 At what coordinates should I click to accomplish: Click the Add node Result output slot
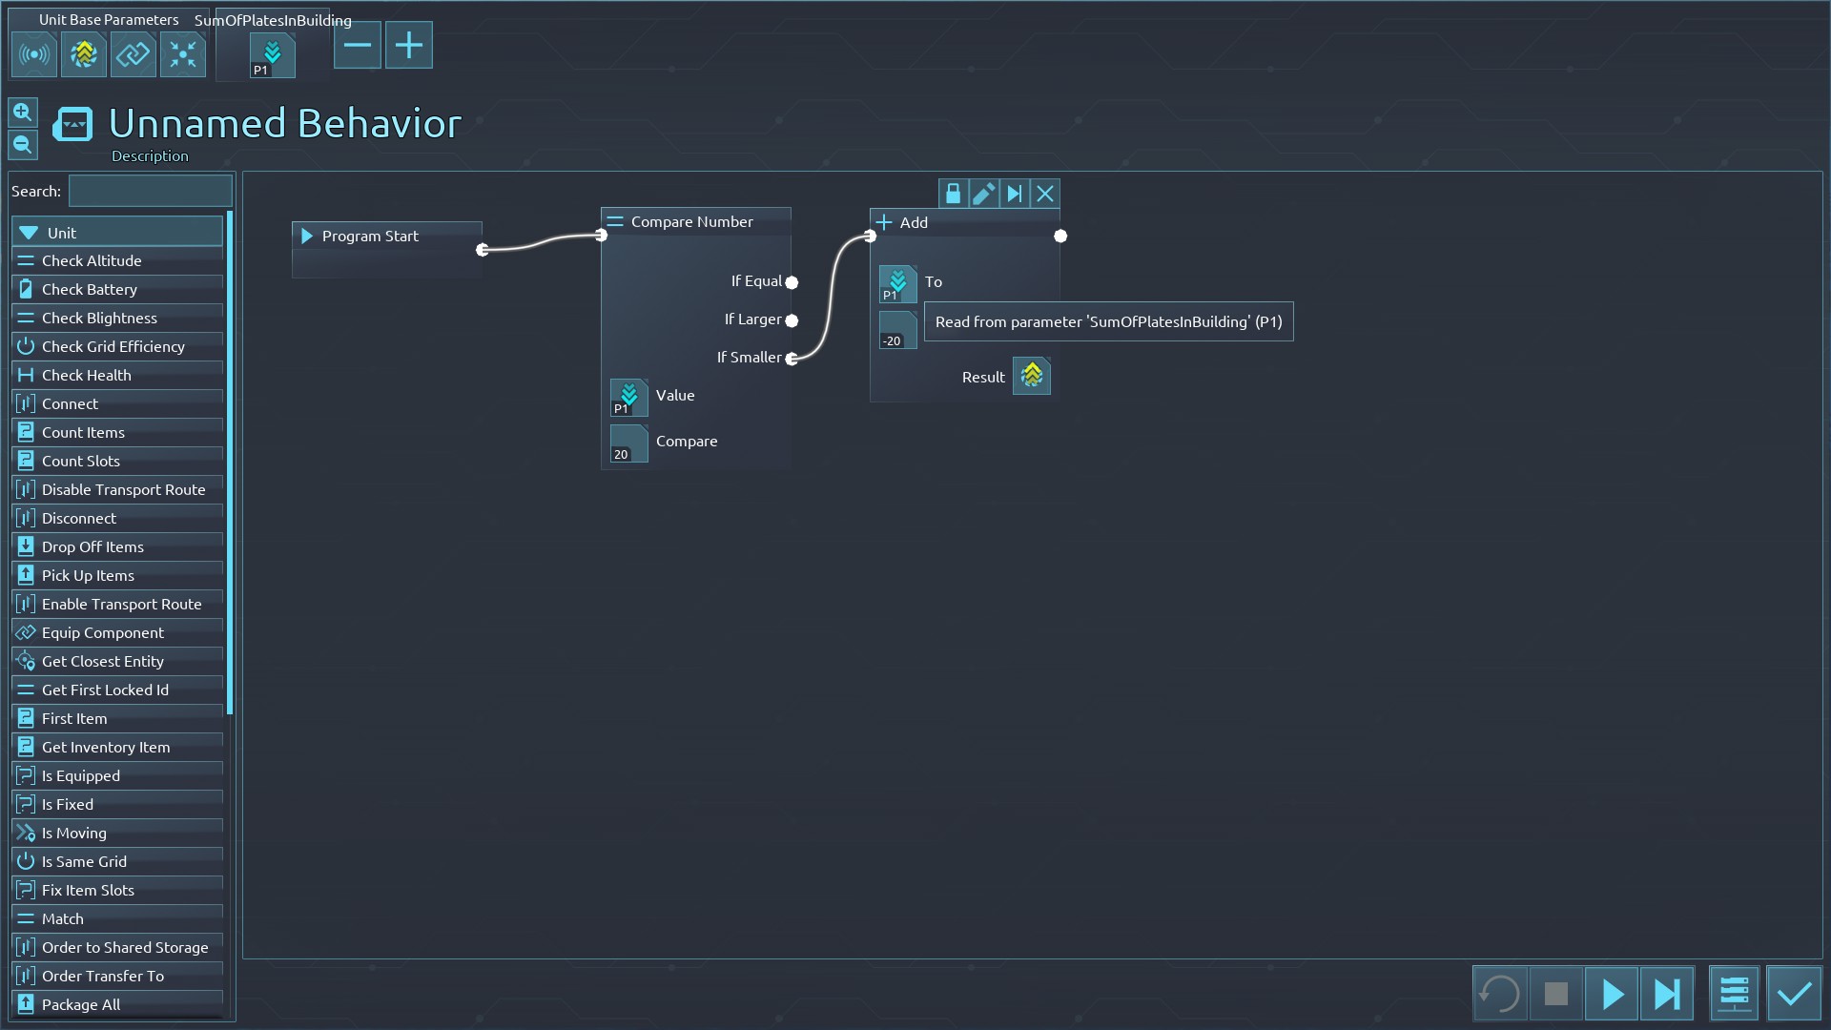coord(1032,376)
